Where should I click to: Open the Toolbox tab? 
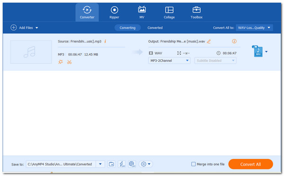coord(196,12)
